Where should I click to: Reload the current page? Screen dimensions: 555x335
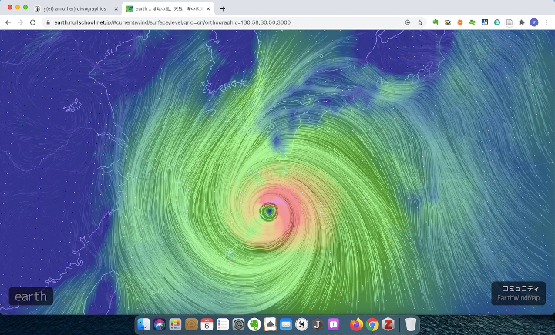click(x=32, y=22)
